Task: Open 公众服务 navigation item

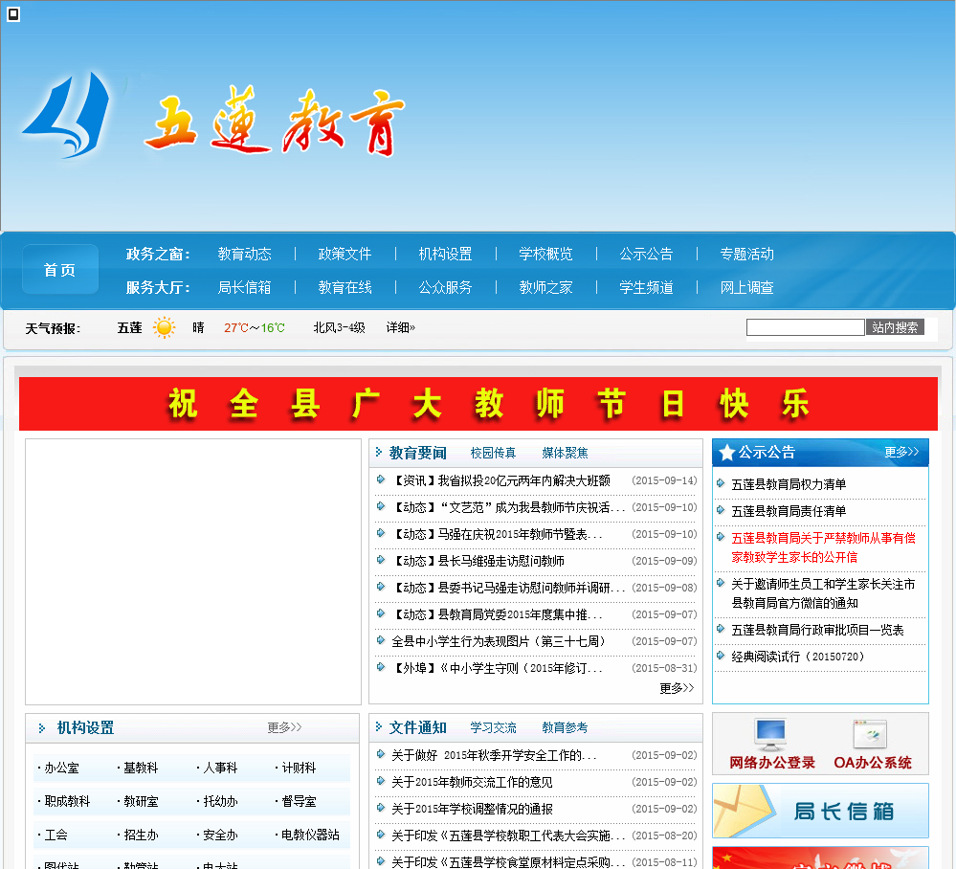Action: (445, 287)
